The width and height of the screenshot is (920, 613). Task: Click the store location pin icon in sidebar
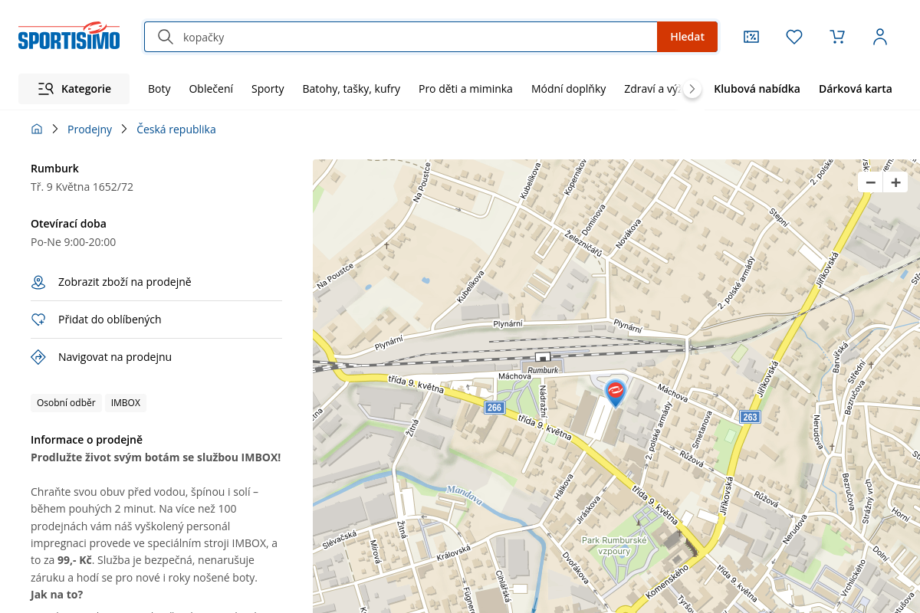[38, 283]
